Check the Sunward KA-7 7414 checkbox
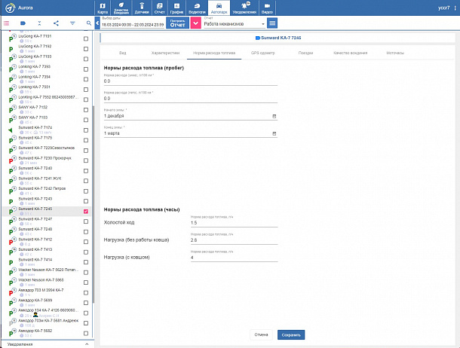Screen dimensions: 460x348 (86, 262)
